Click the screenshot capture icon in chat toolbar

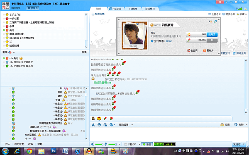click(105, 125)
